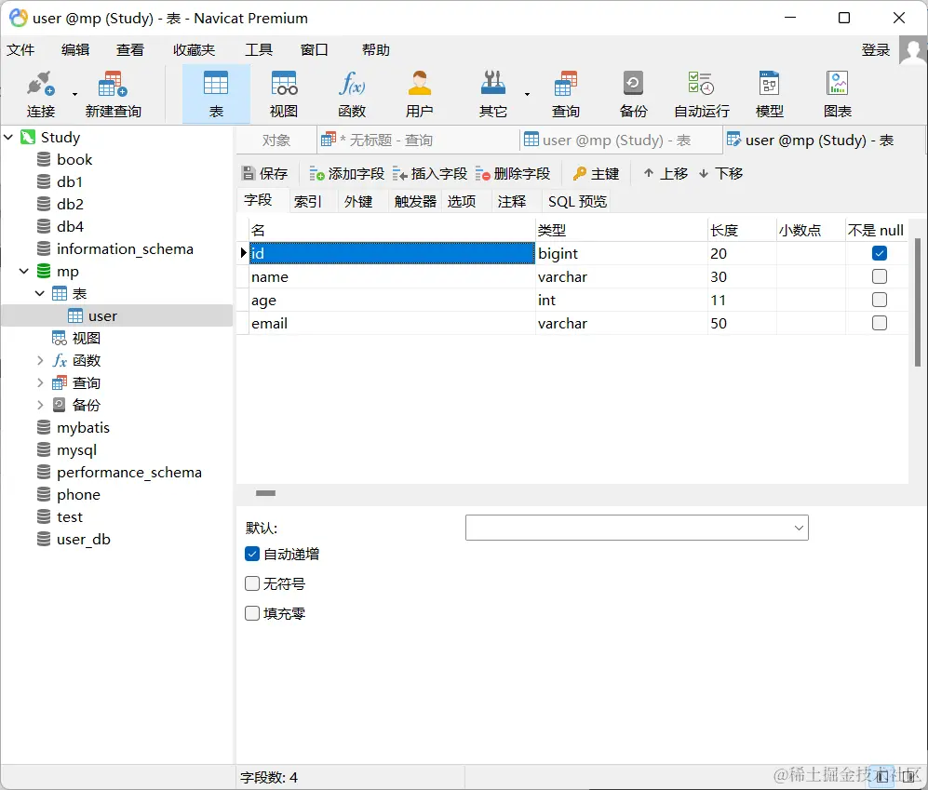This screenshot has width=928, height=790.
Task: Click the 删除字段 button
Action: point(513,173)
